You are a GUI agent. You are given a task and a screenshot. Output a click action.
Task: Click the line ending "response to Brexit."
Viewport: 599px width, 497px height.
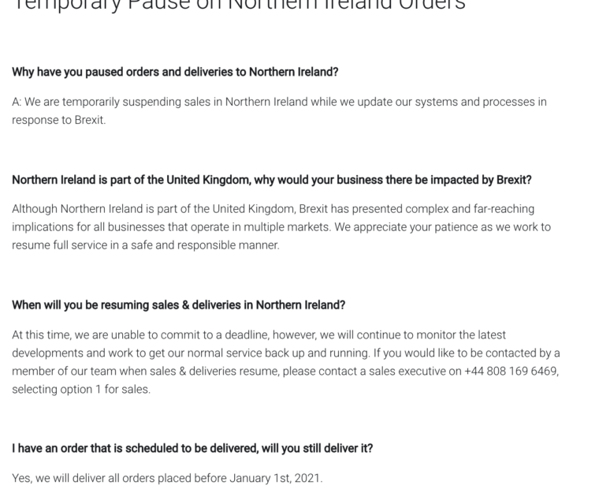[58, 120]
